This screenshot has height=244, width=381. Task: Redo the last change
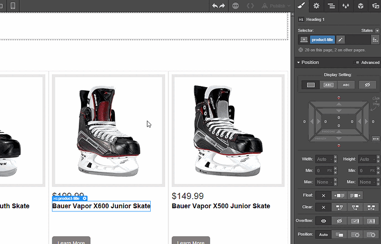[x=222, y=6]
